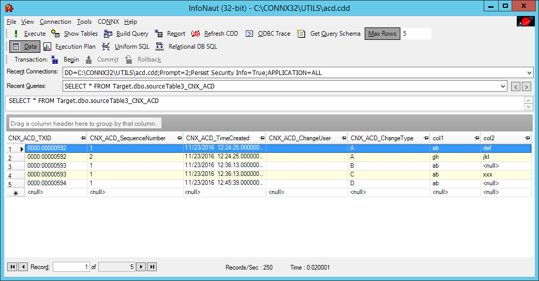Click the Build Query icon

point(108,33)
